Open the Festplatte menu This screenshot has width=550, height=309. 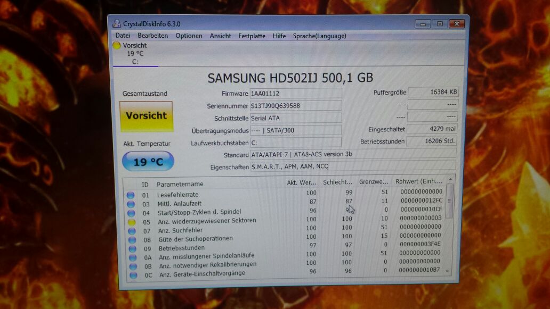pyautogui.click(x=252, y=36)
